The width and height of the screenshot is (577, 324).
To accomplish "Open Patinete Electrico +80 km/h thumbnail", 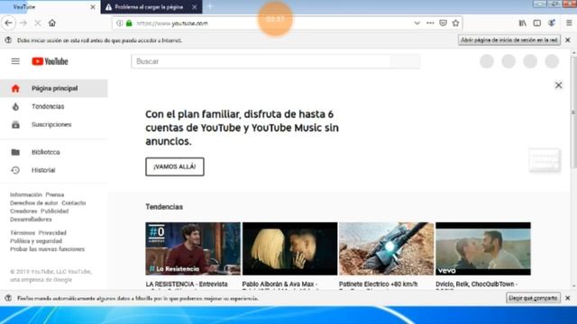I will point(387,248).
